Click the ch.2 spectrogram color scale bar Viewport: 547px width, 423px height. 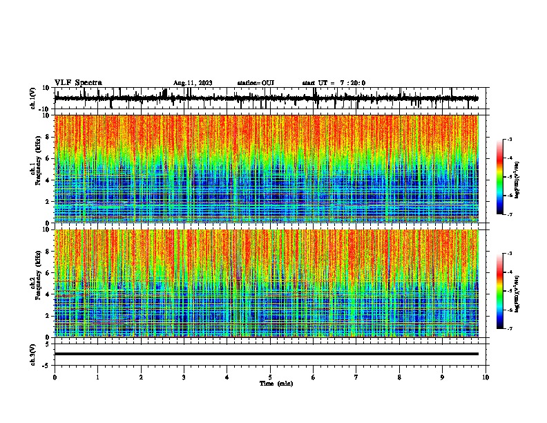pyautogui.click(x=500, y=291)
